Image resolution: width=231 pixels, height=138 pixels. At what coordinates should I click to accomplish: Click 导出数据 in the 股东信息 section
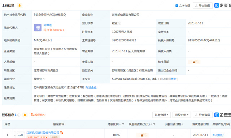click(x=202, y=115)
